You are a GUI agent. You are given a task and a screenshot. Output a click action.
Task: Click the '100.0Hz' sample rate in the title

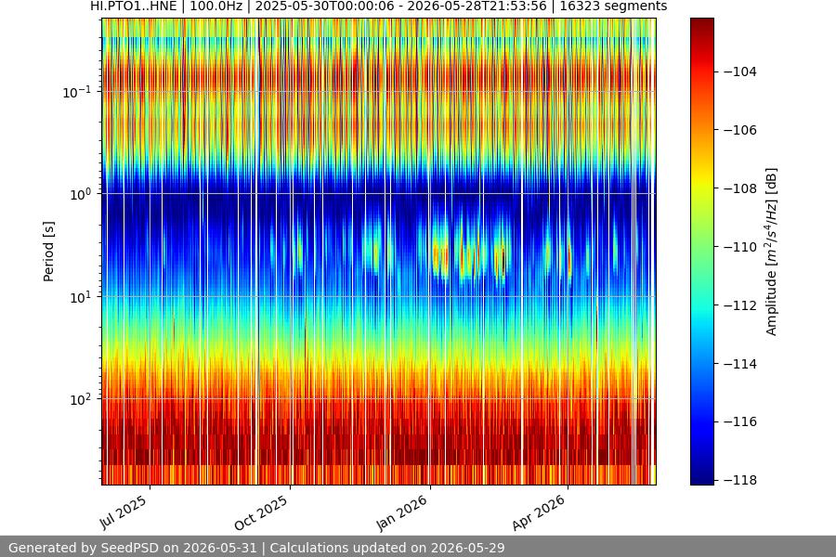(216, 6)
